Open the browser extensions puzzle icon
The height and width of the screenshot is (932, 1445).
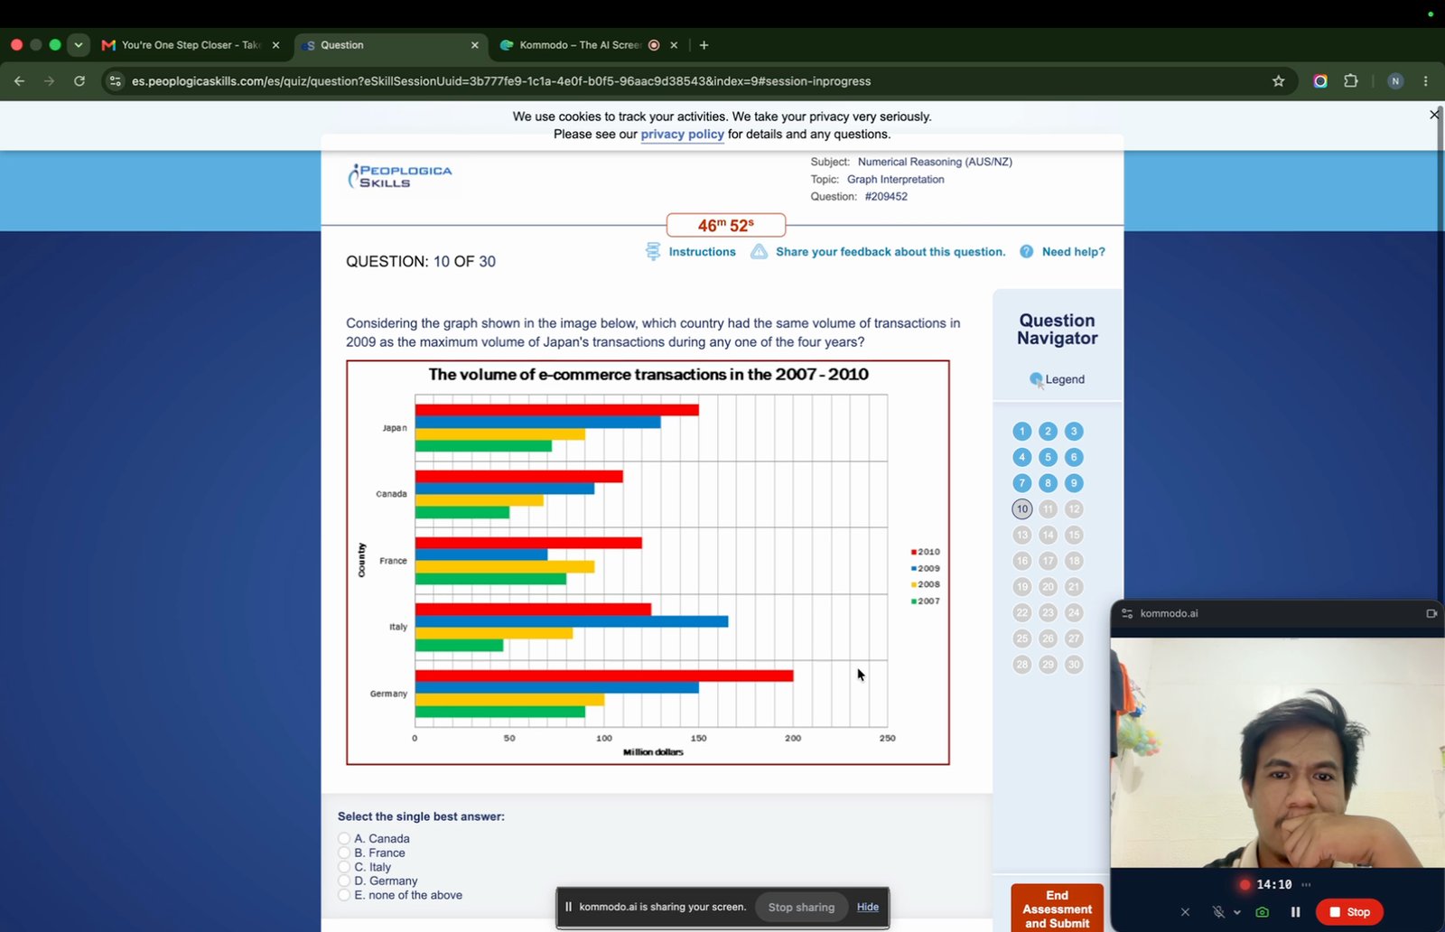[x=1350, y=81]
